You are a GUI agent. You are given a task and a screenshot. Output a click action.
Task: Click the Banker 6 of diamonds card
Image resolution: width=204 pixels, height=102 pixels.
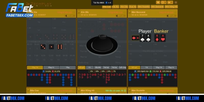click(157, 38)
